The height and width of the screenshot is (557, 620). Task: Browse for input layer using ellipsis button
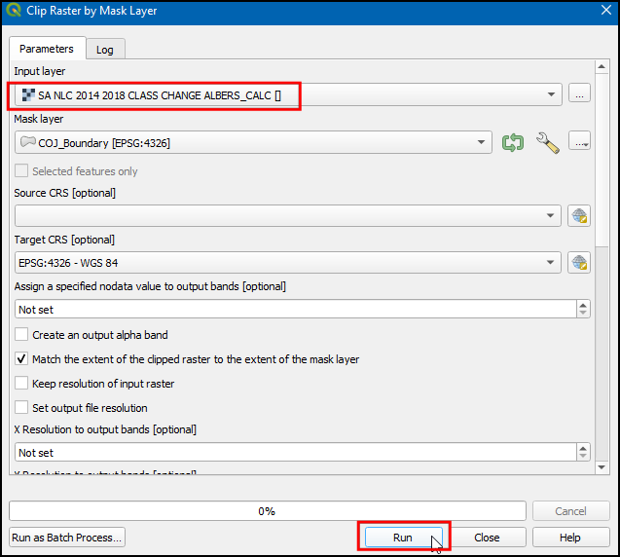[x=580, y=94]
